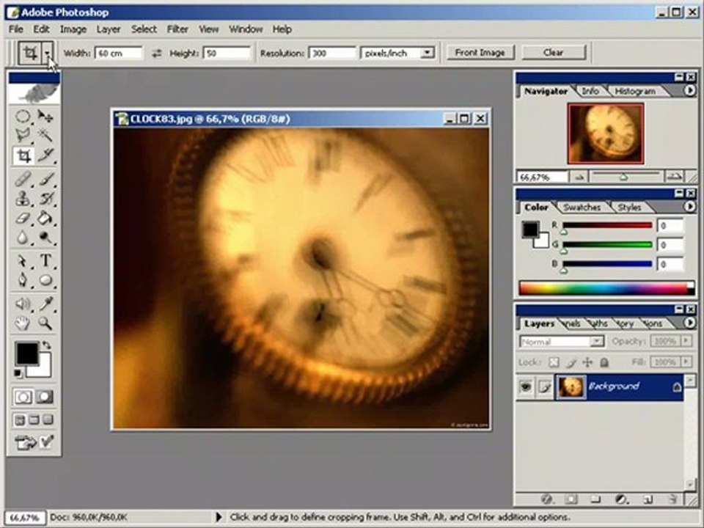Open the pixels/inch resolution unit dropdown
Viewport: 704px width, 528px height.
[428, 53]
